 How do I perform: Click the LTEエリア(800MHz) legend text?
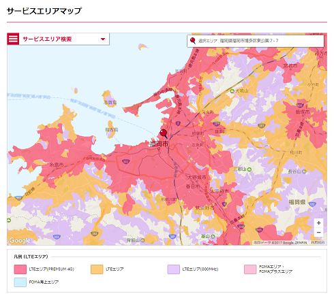coord(200,269)
